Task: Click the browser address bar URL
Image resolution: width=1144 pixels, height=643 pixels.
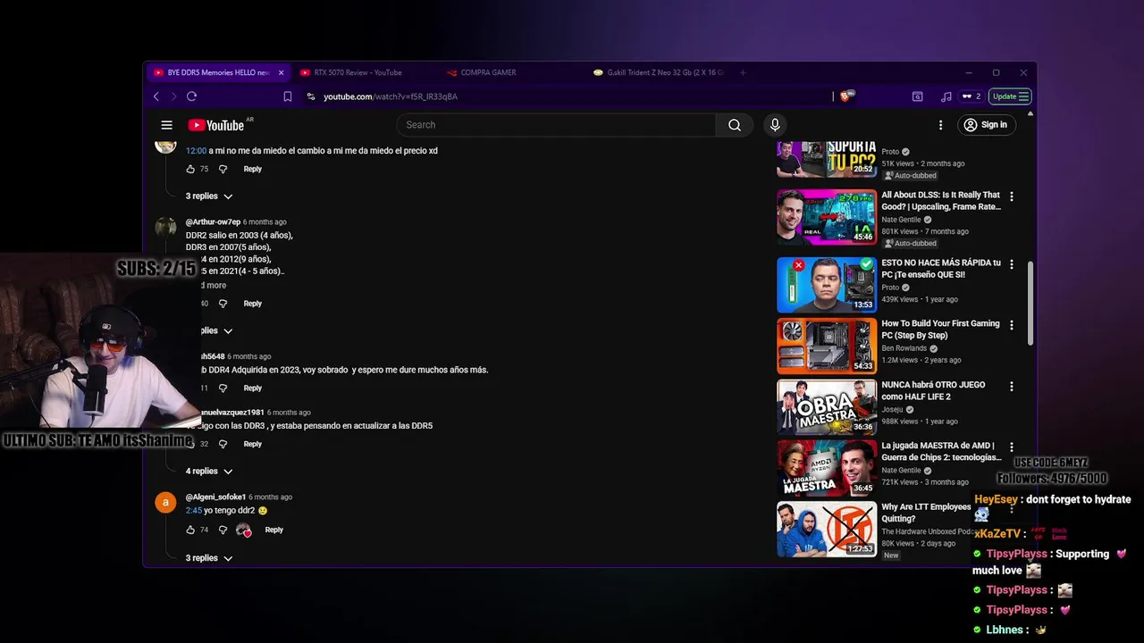Action: click(x=391, y=96)
